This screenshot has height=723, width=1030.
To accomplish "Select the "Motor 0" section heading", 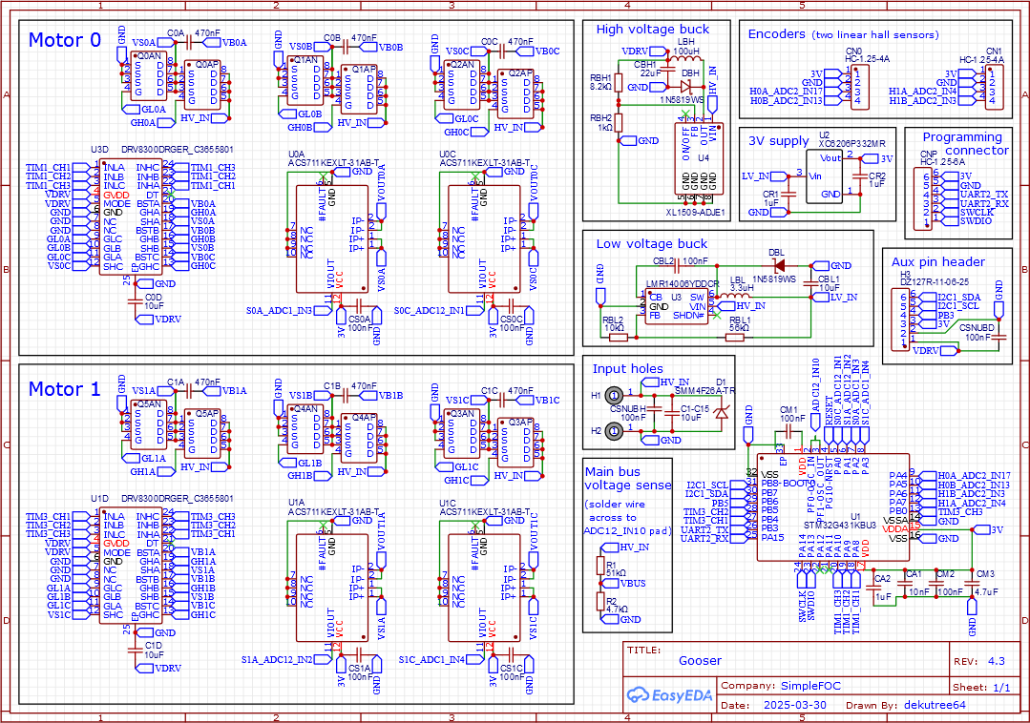I will point(65,40).
